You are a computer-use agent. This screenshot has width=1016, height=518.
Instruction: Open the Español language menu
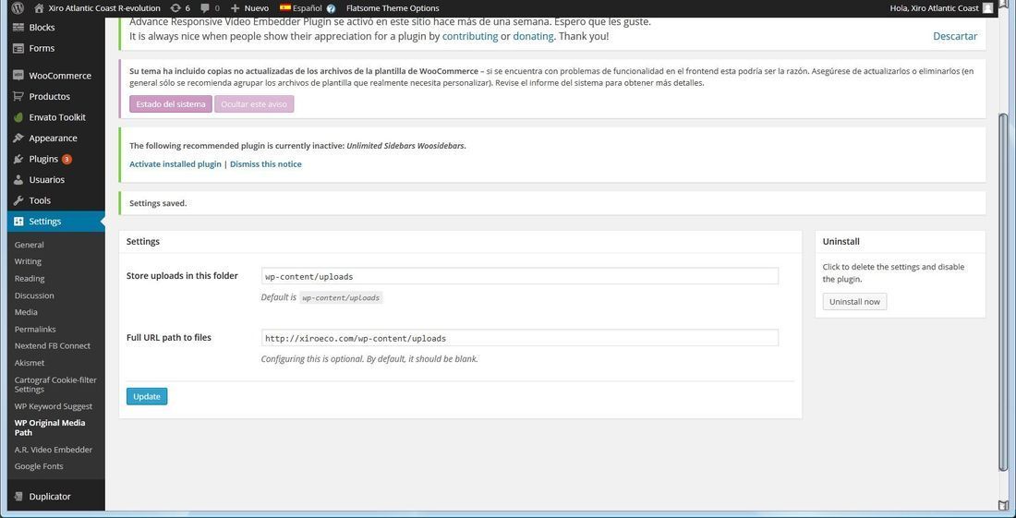click(308, 8)
